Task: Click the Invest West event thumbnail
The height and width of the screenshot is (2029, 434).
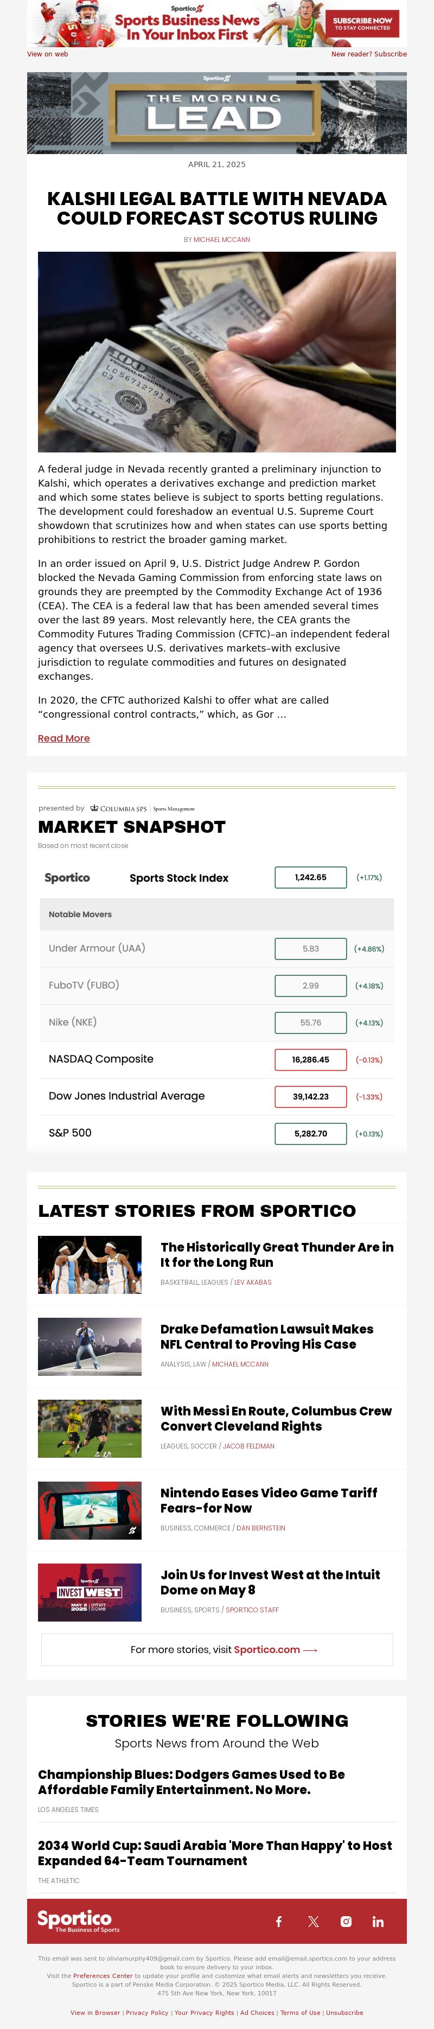Action: pos(90,1592)
